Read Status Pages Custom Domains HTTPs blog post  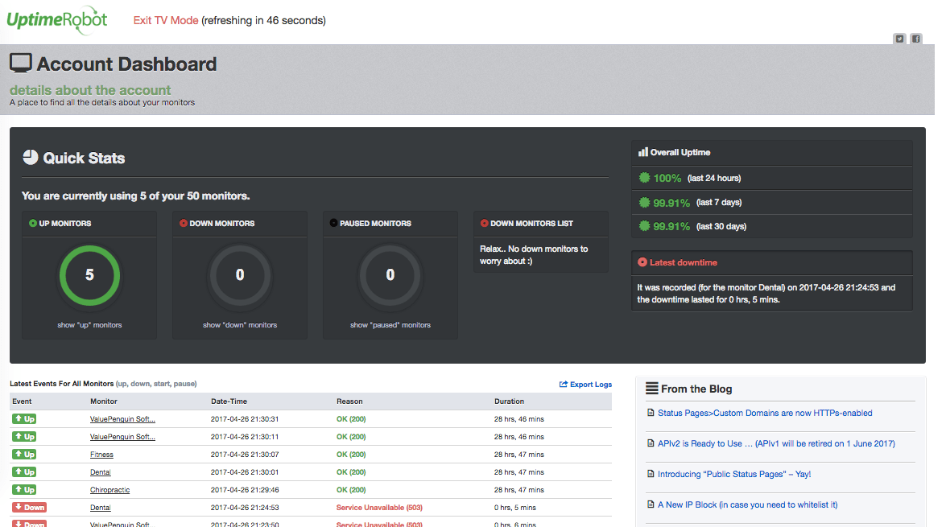[x=765, y=413]
